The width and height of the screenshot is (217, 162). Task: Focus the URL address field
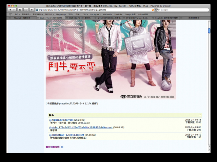point(95,10)
